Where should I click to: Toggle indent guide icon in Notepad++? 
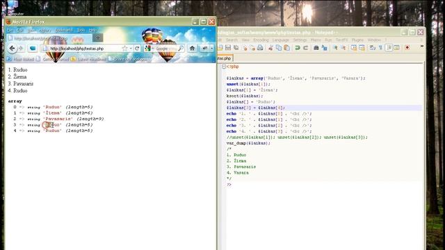(x=389, y=48)
